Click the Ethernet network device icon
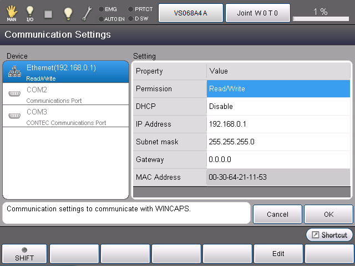The width and height of the screenshot is (355, 266). 14,71
